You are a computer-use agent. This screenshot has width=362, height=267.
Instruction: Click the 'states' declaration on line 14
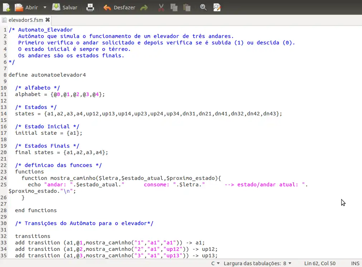(149, 114)
